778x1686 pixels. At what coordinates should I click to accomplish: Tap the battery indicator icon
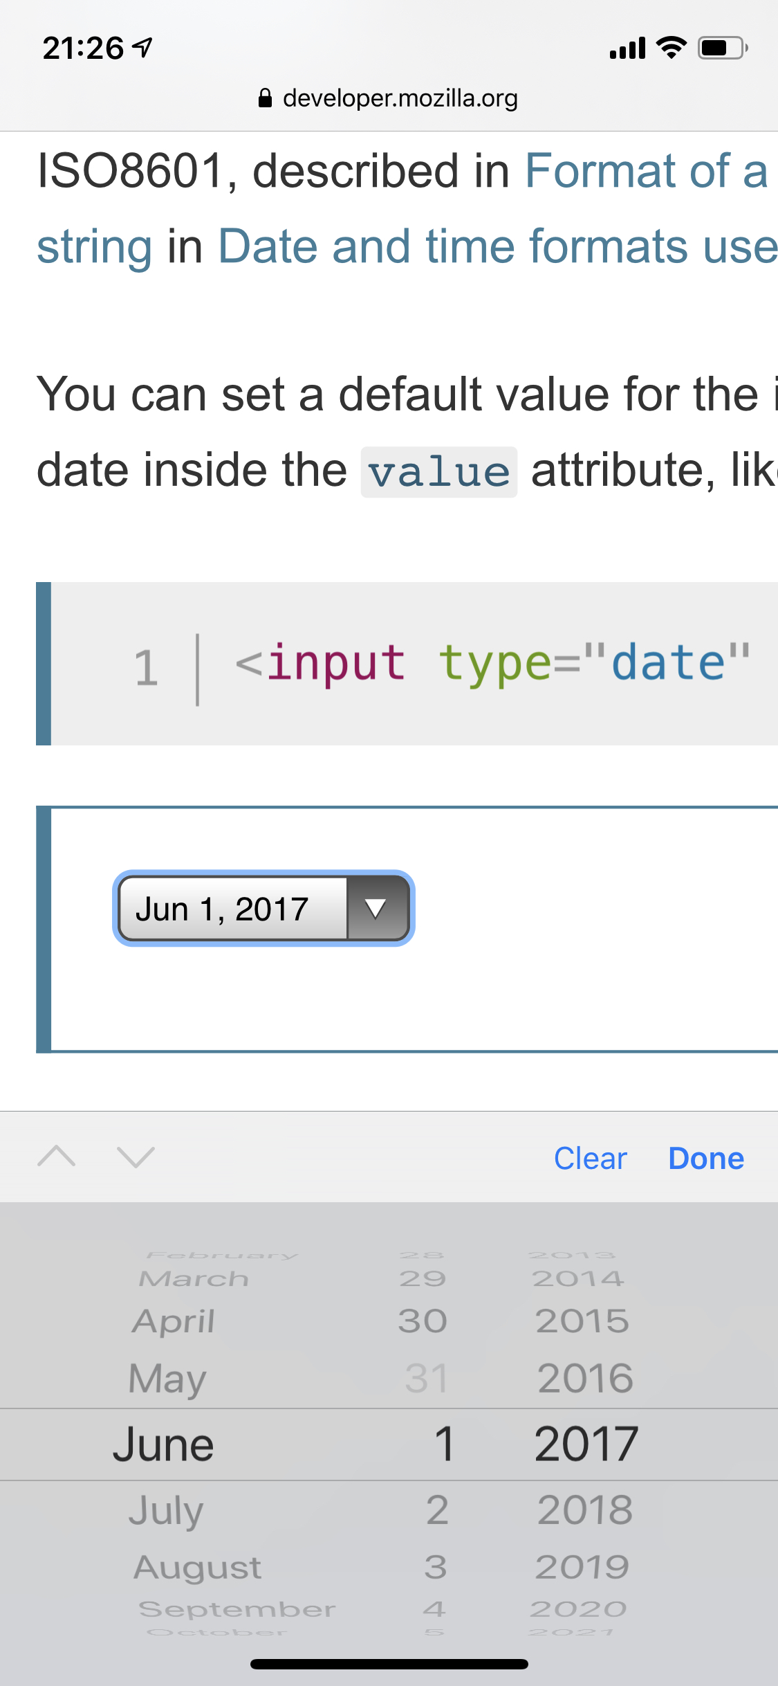[x=722, y=48]
